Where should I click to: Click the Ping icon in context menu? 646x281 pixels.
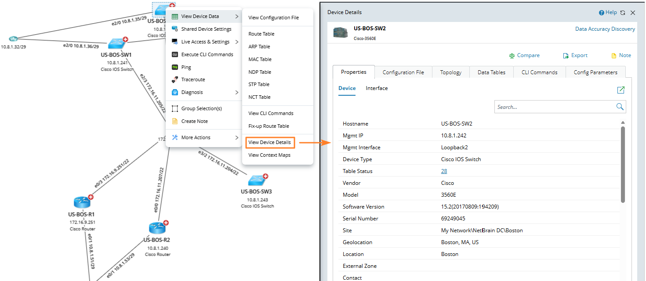[x=174, y=67]
